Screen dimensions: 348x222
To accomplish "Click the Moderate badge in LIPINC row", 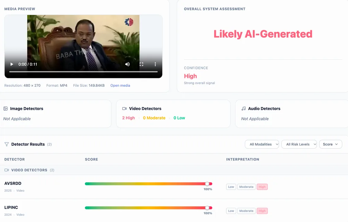I will (x=246, y=211).
